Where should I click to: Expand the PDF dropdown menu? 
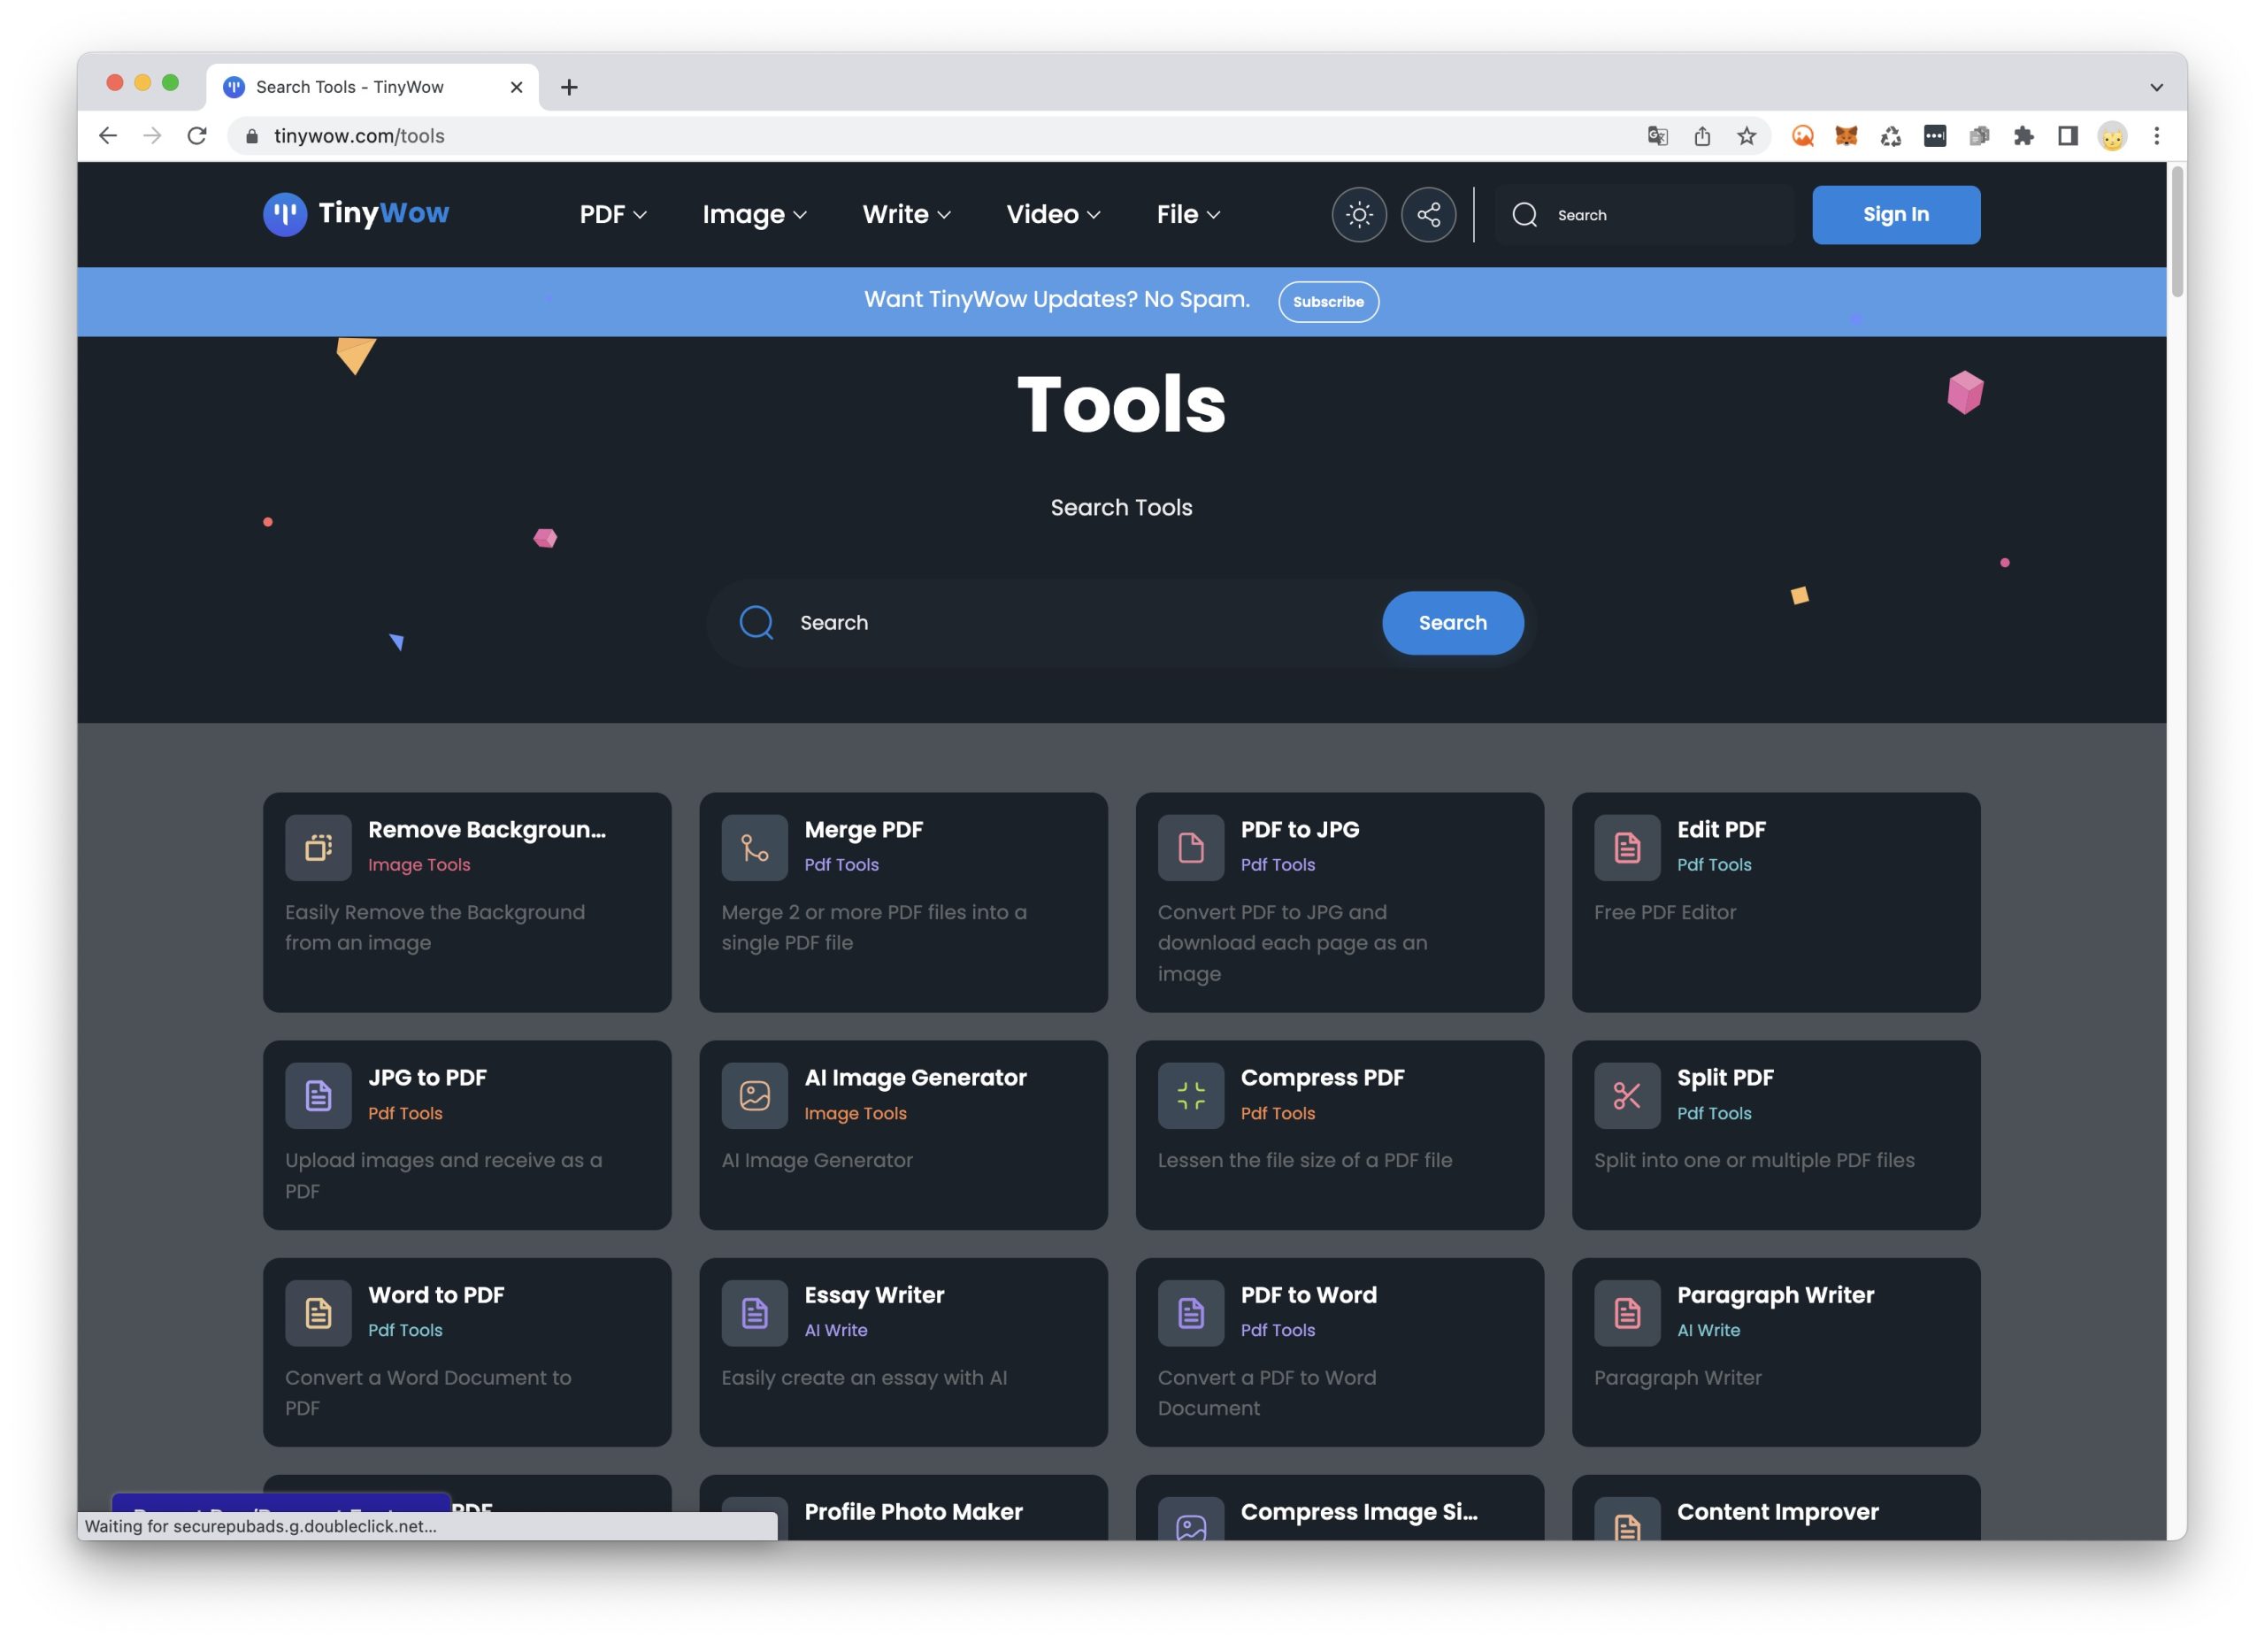[612, 215]
